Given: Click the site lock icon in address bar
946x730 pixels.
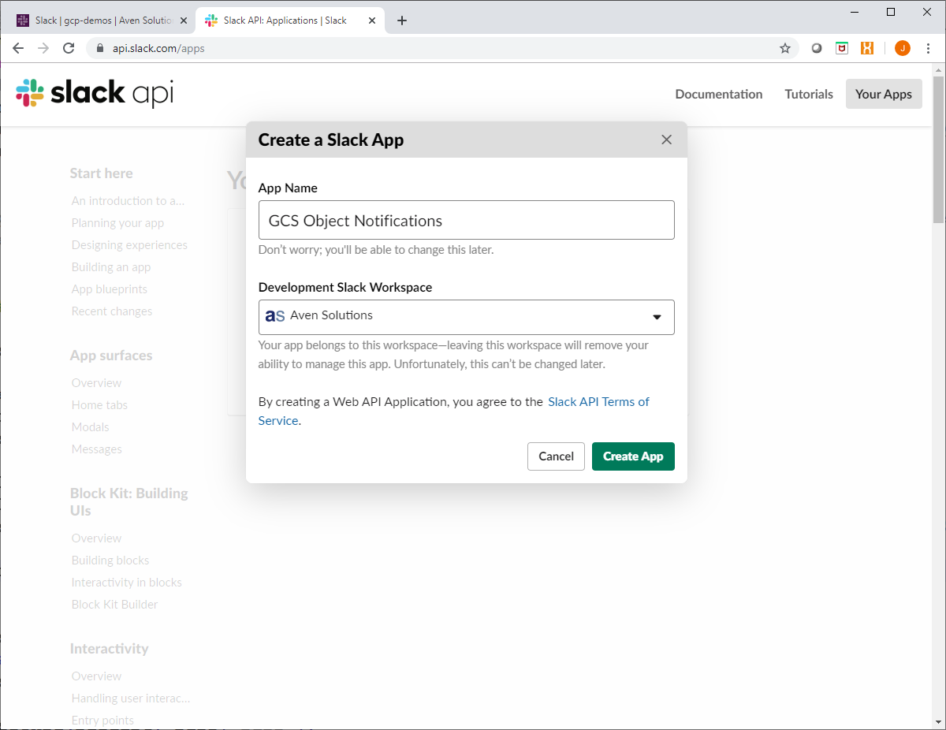Looking at the screenshot, I should point(100,48).
